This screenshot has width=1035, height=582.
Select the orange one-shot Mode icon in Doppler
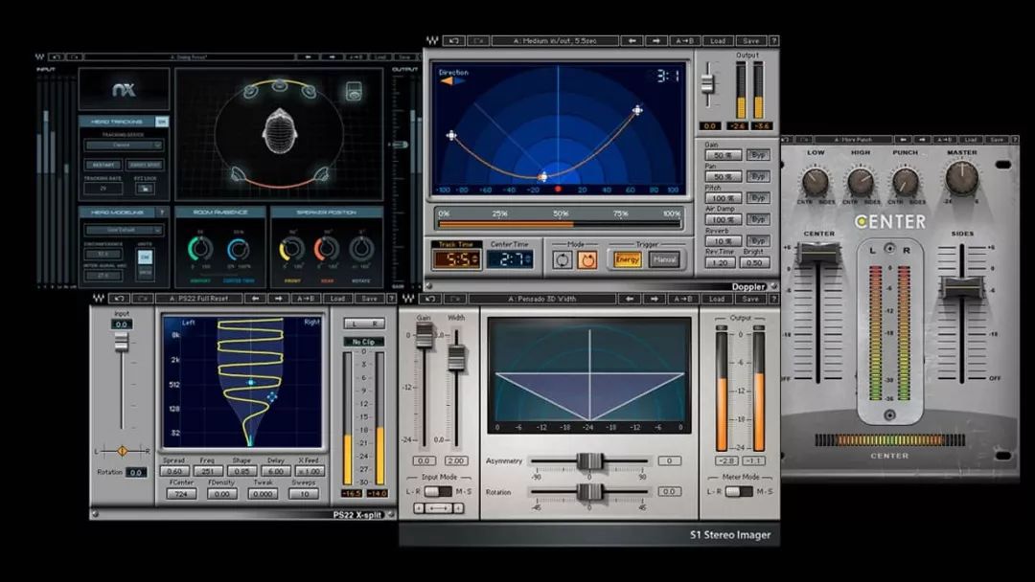586,259
